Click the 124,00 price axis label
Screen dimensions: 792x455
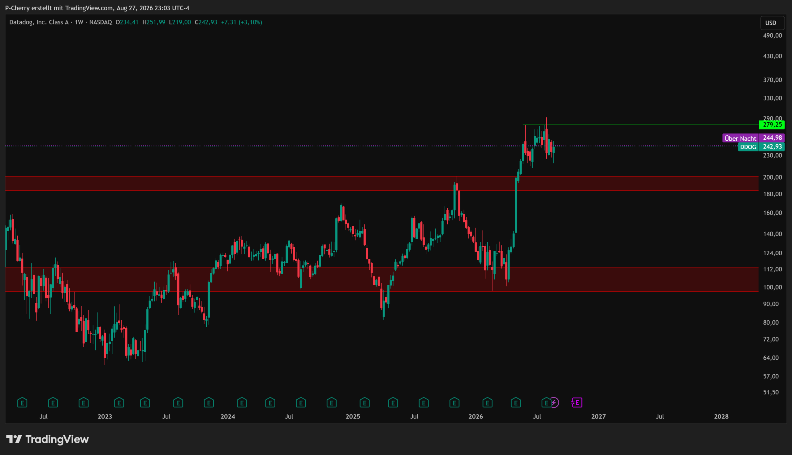pos(772,253)
